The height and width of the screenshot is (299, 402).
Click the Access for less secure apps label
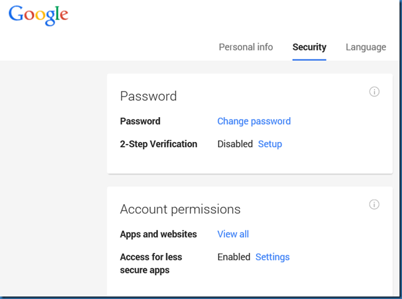pos(150,263)
